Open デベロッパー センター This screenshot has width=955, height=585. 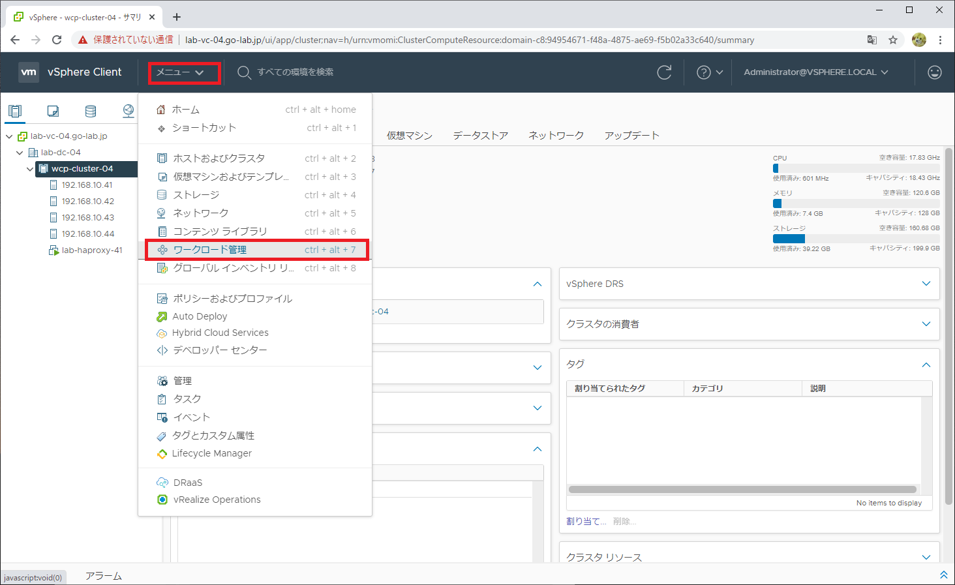255,350
